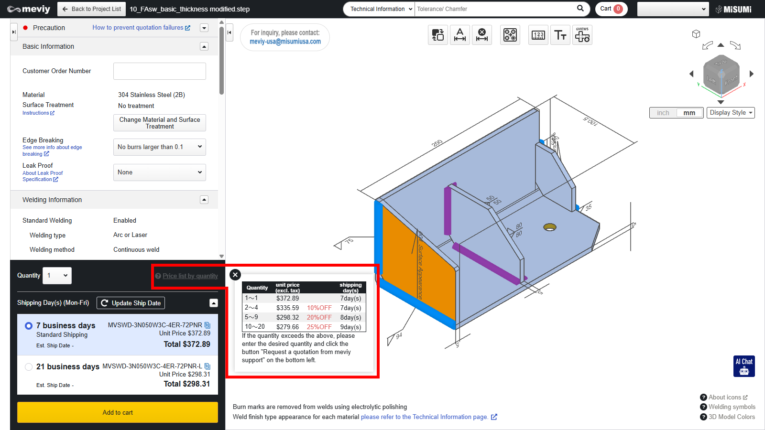Click the text size (Tt) toolbar icon
This screenshot has height=430, width=765.
pos(560,35)
